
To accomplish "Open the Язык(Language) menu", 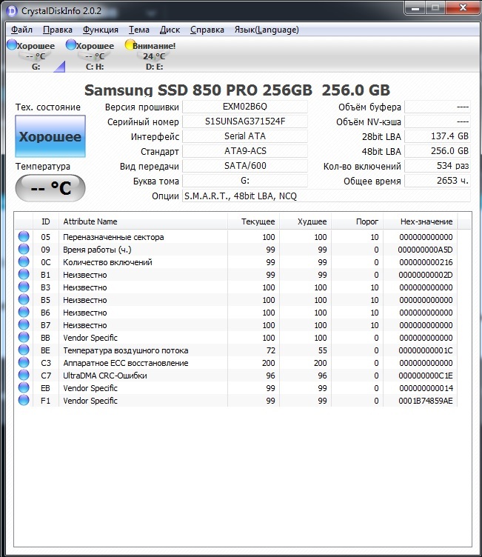I will tap(267, 30).
